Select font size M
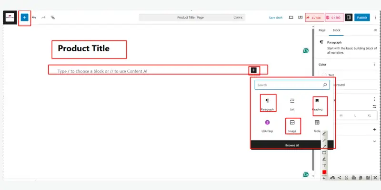This screenshot has height=190, width=381. tap(341, 115)
